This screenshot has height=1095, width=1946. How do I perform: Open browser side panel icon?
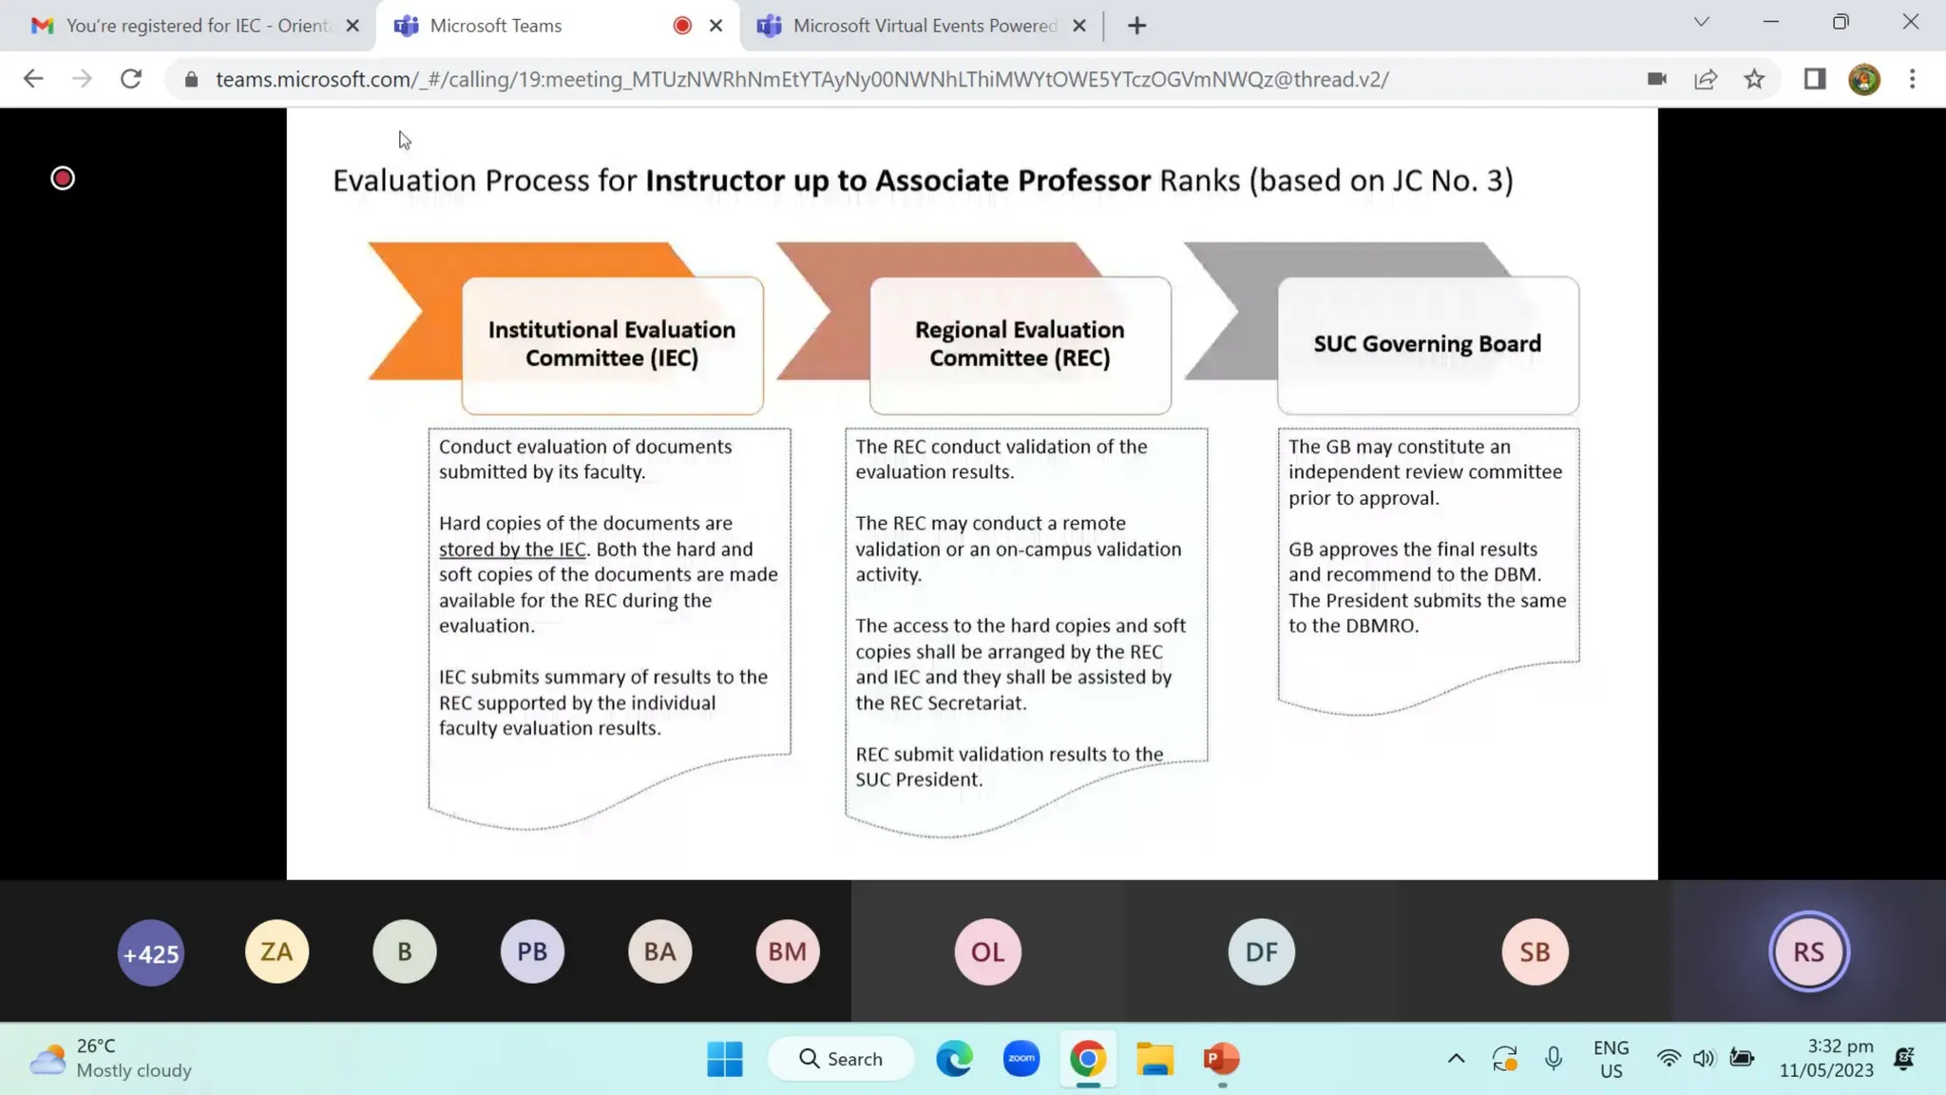(x=1814, y=79)
